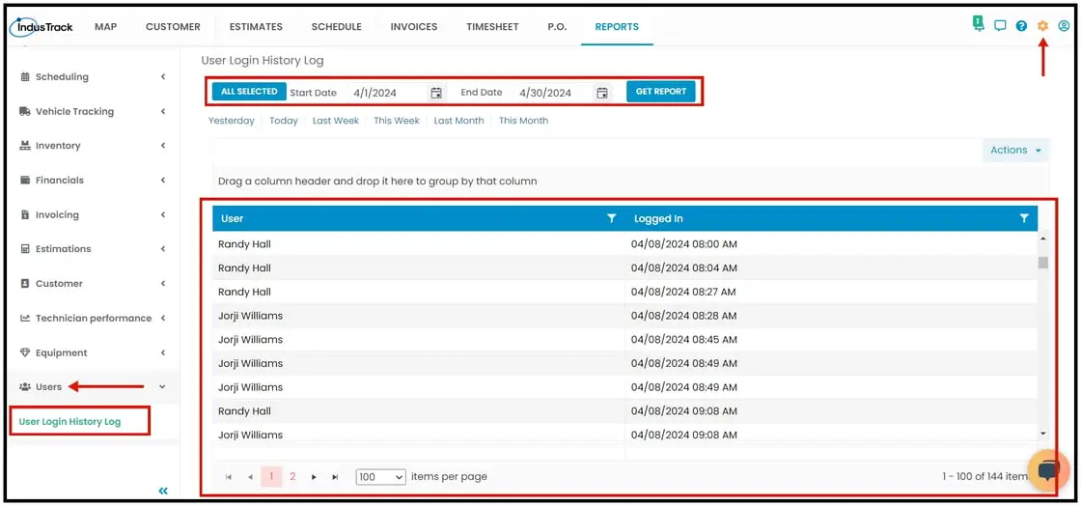Filter the Logged In column
1081x506 pixels.
coord(1024,218)
